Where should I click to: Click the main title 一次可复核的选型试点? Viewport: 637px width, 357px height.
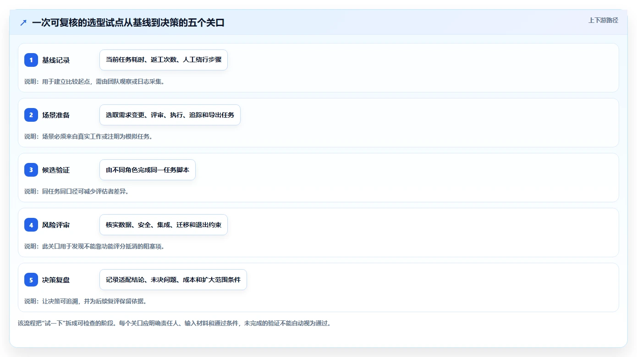[128, 23]
